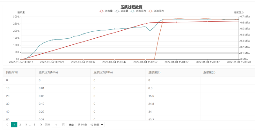Click the 进浆量 left axis title
This screenshot has width=255, height=130.
(x=21, y=12)
